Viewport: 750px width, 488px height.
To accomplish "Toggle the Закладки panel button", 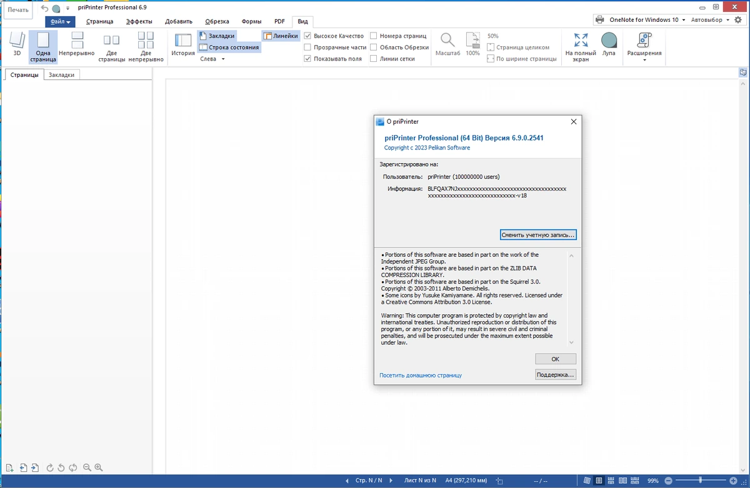I will click(217, 36).
